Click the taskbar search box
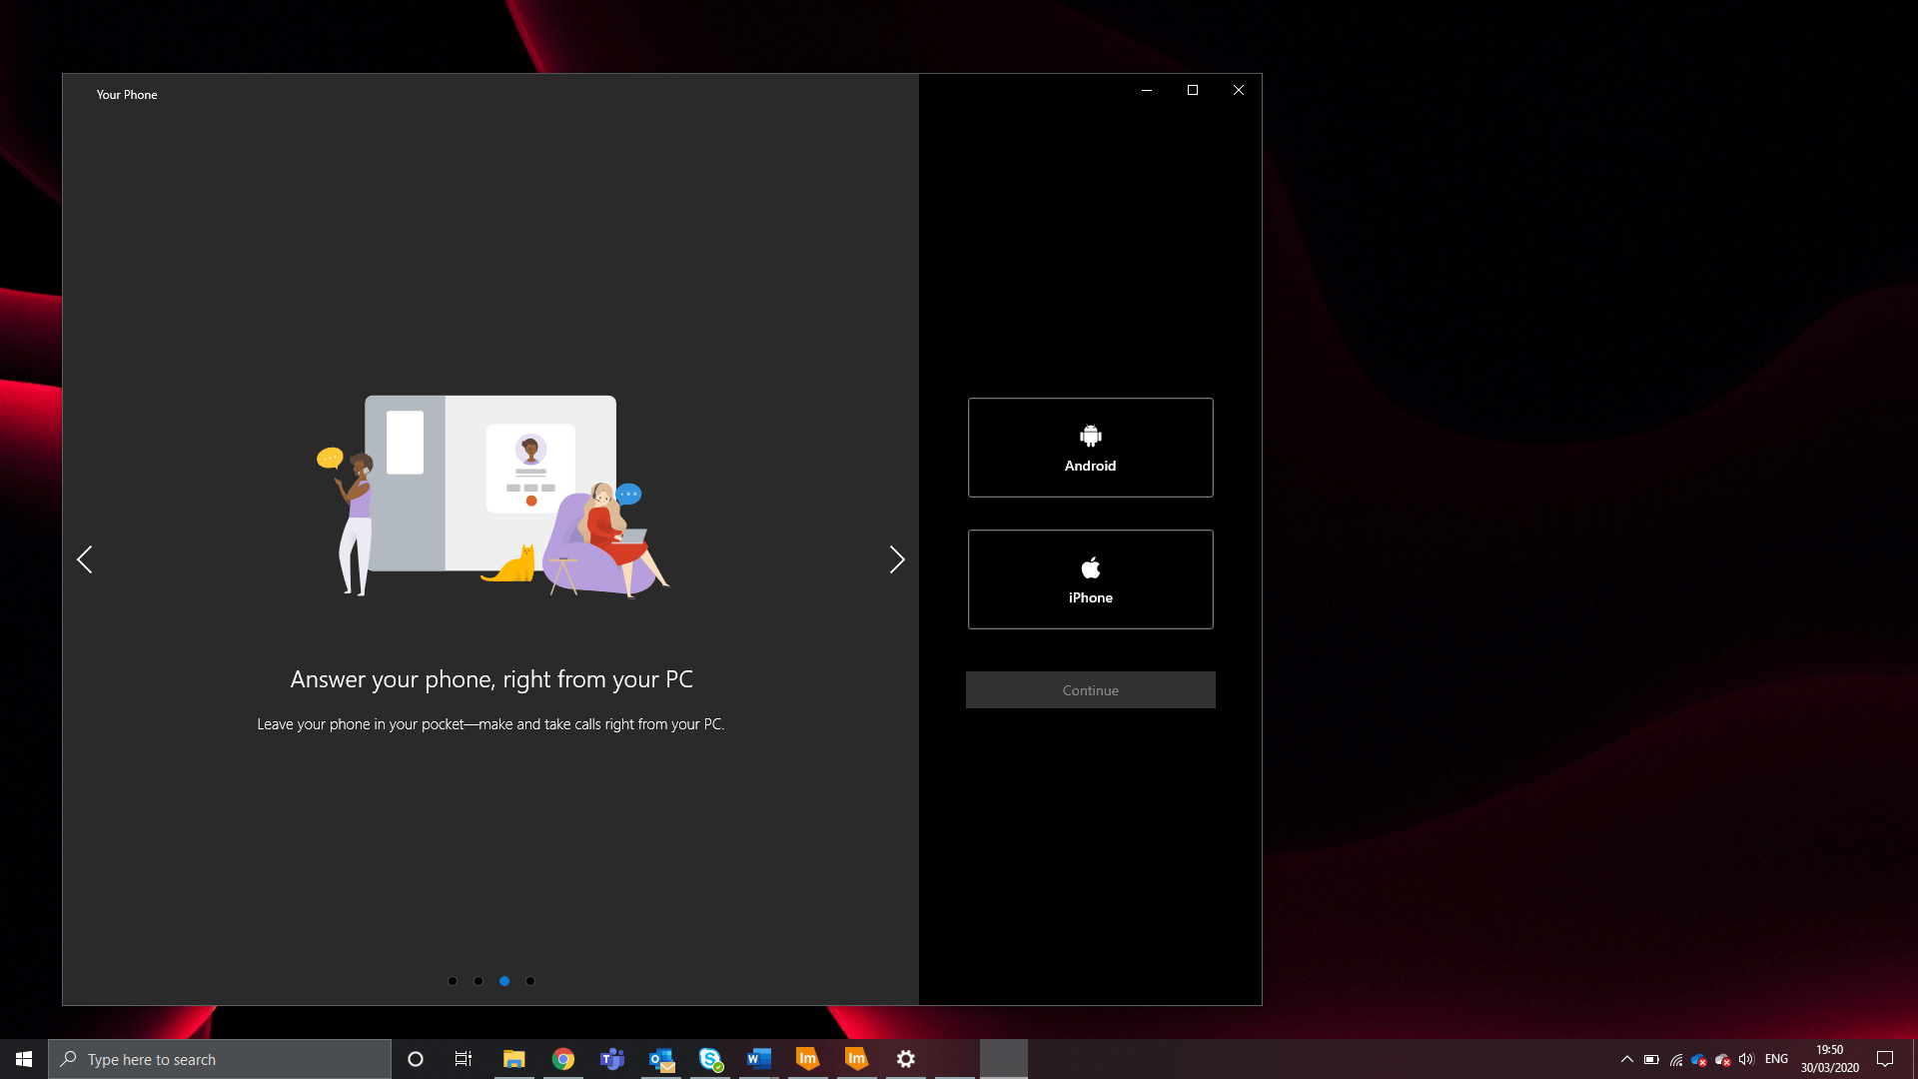 220,1059
